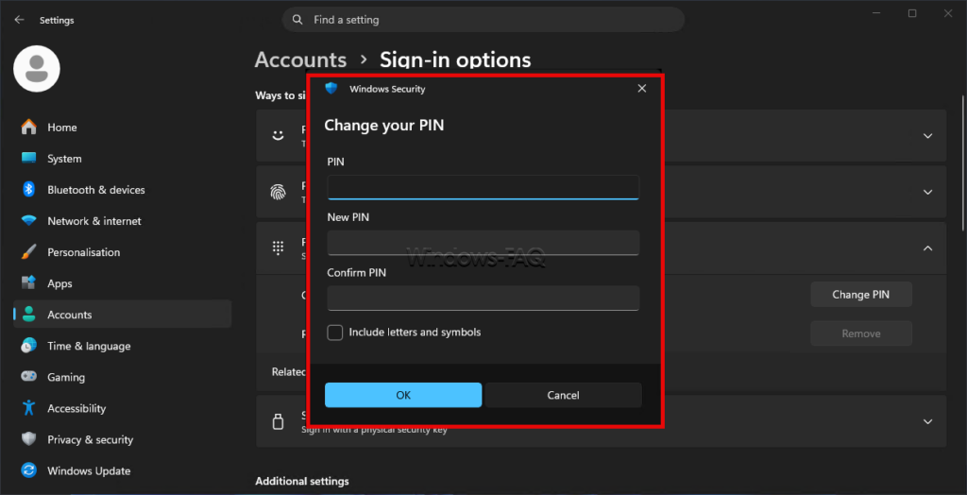The width and height of the screenshot is (967, 495).
Task: Click the PIN keypad dots icon
Action: click(279, 248)
